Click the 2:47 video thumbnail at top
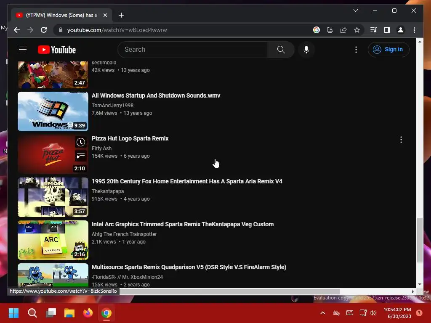 click(x=53, y=75)
